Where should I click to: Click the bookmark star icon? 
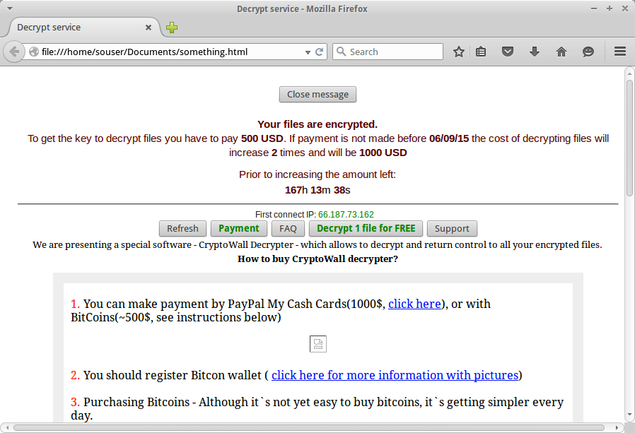click(x=458, y=52)
